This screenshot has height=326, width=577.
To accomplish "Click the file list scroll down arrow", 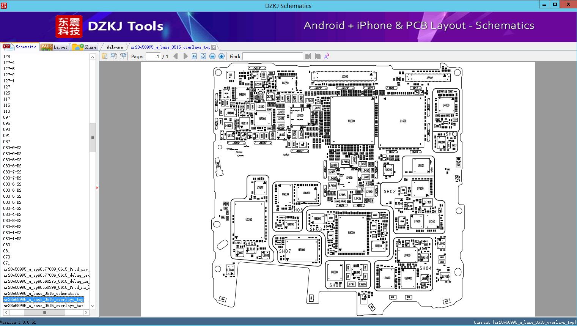I will point(93,306).
